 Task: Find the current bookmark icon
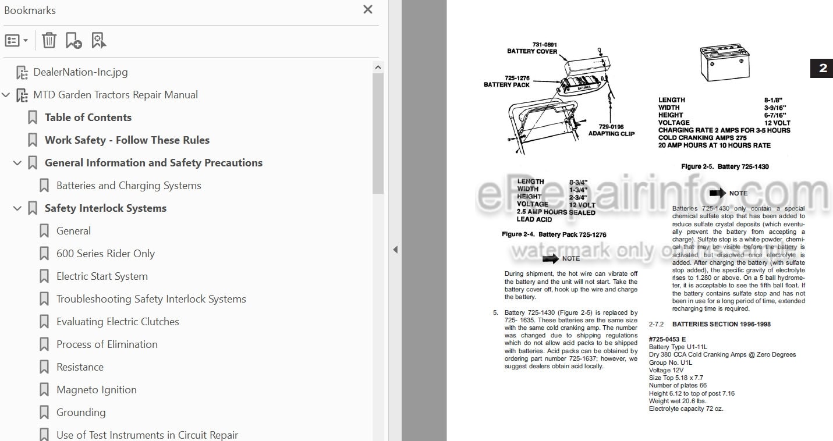98,41
